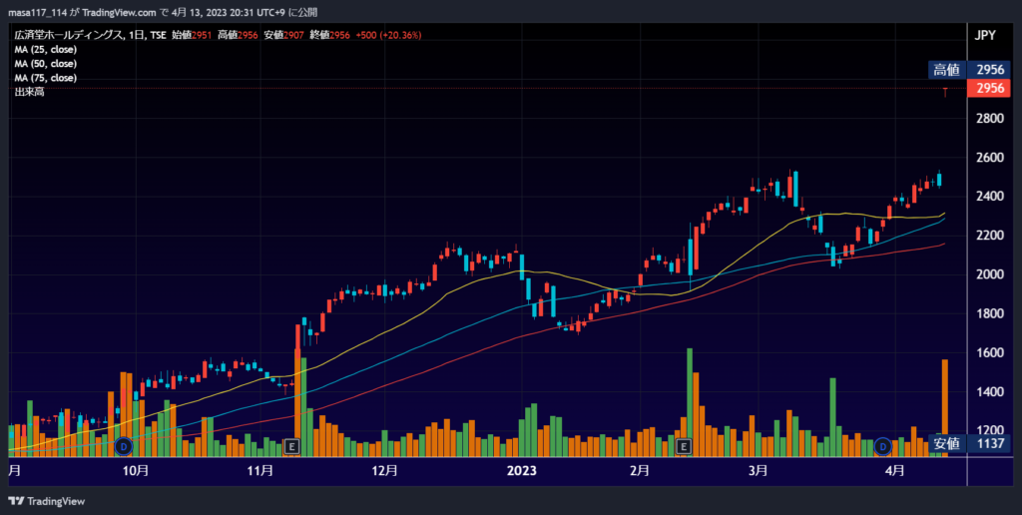1022x515 pixels.
Task: Select the MA (75, close) indicator legend
Action: pos(46,78)
